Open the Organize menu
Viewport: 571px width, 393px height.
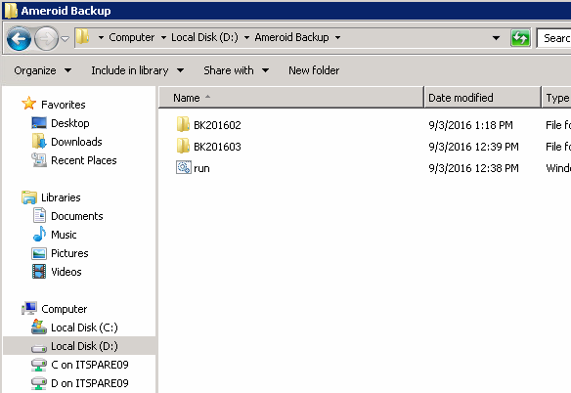coord(43,70)
